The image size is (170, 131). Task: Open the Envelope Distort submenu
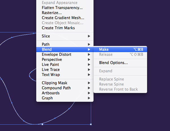(x=56, y=54)
